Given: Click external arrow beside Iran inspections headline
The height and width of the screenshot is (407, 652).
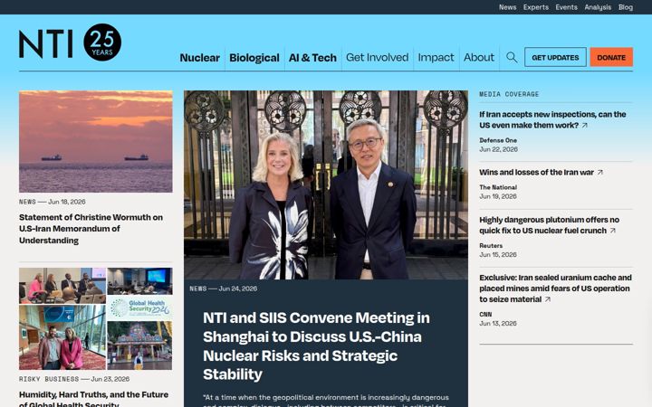Looking at the screenshot, I should coord(585,126).
